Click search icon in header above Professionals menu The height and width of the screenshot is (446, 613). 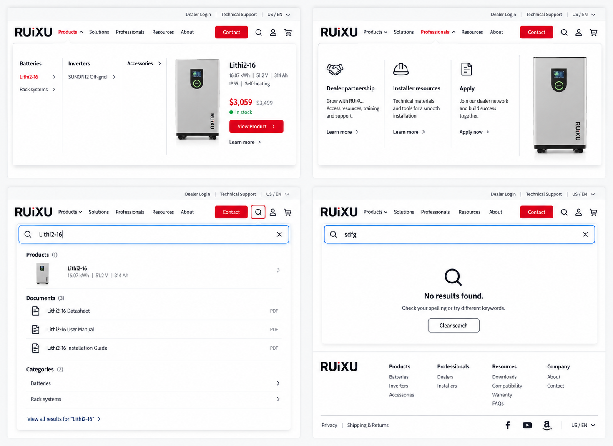click(564, 32)
